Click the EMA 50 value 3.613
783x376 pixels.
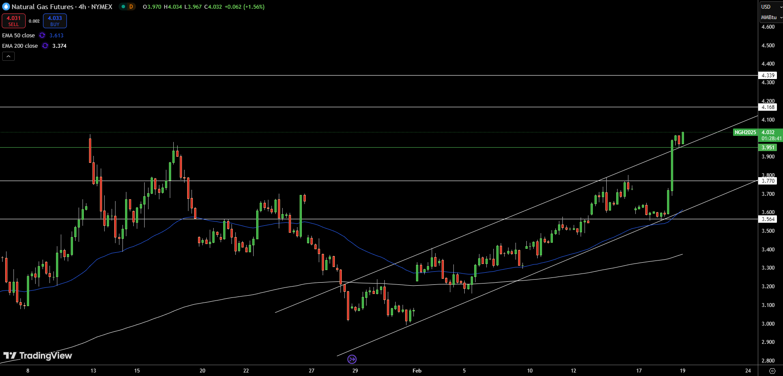pos(56,36)
